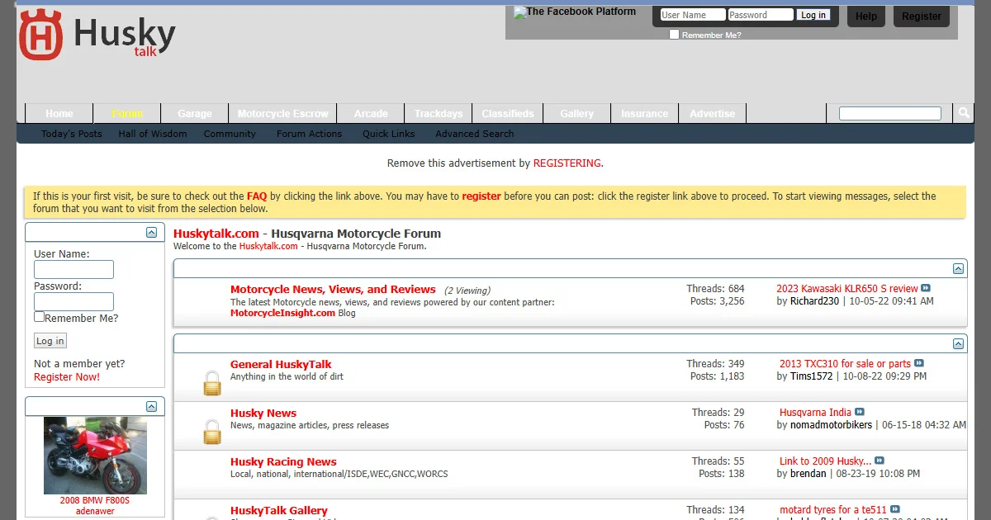991x520 pixels.
Task: Open user Richard230 profile
Action: (814, 301)
